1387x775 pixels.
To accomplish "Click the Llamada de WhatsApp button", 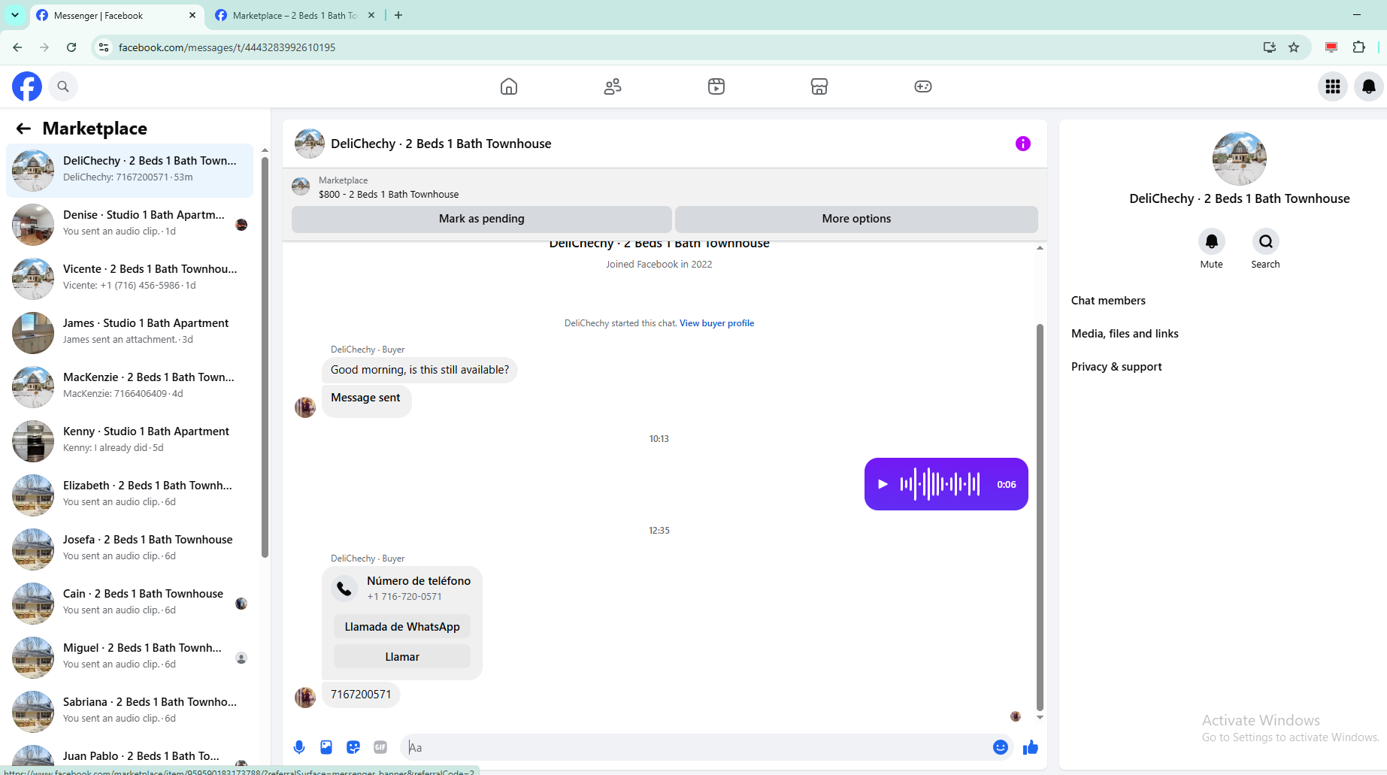I will pyautogui.click(x=402, y=627).
